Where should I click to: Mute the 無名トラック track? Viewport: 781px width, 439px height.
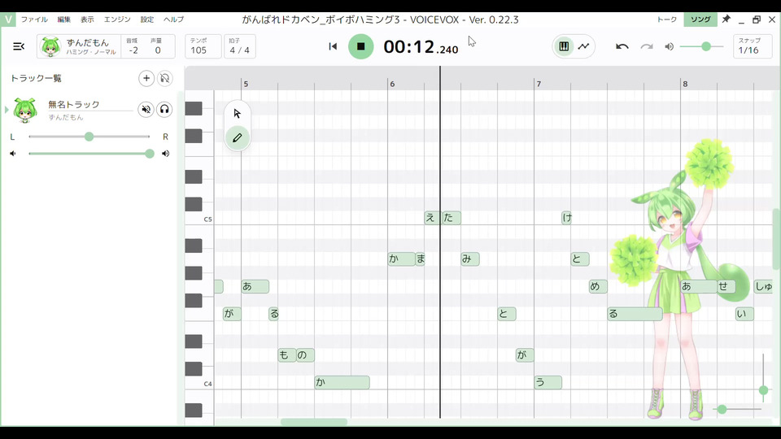(146, 109)
